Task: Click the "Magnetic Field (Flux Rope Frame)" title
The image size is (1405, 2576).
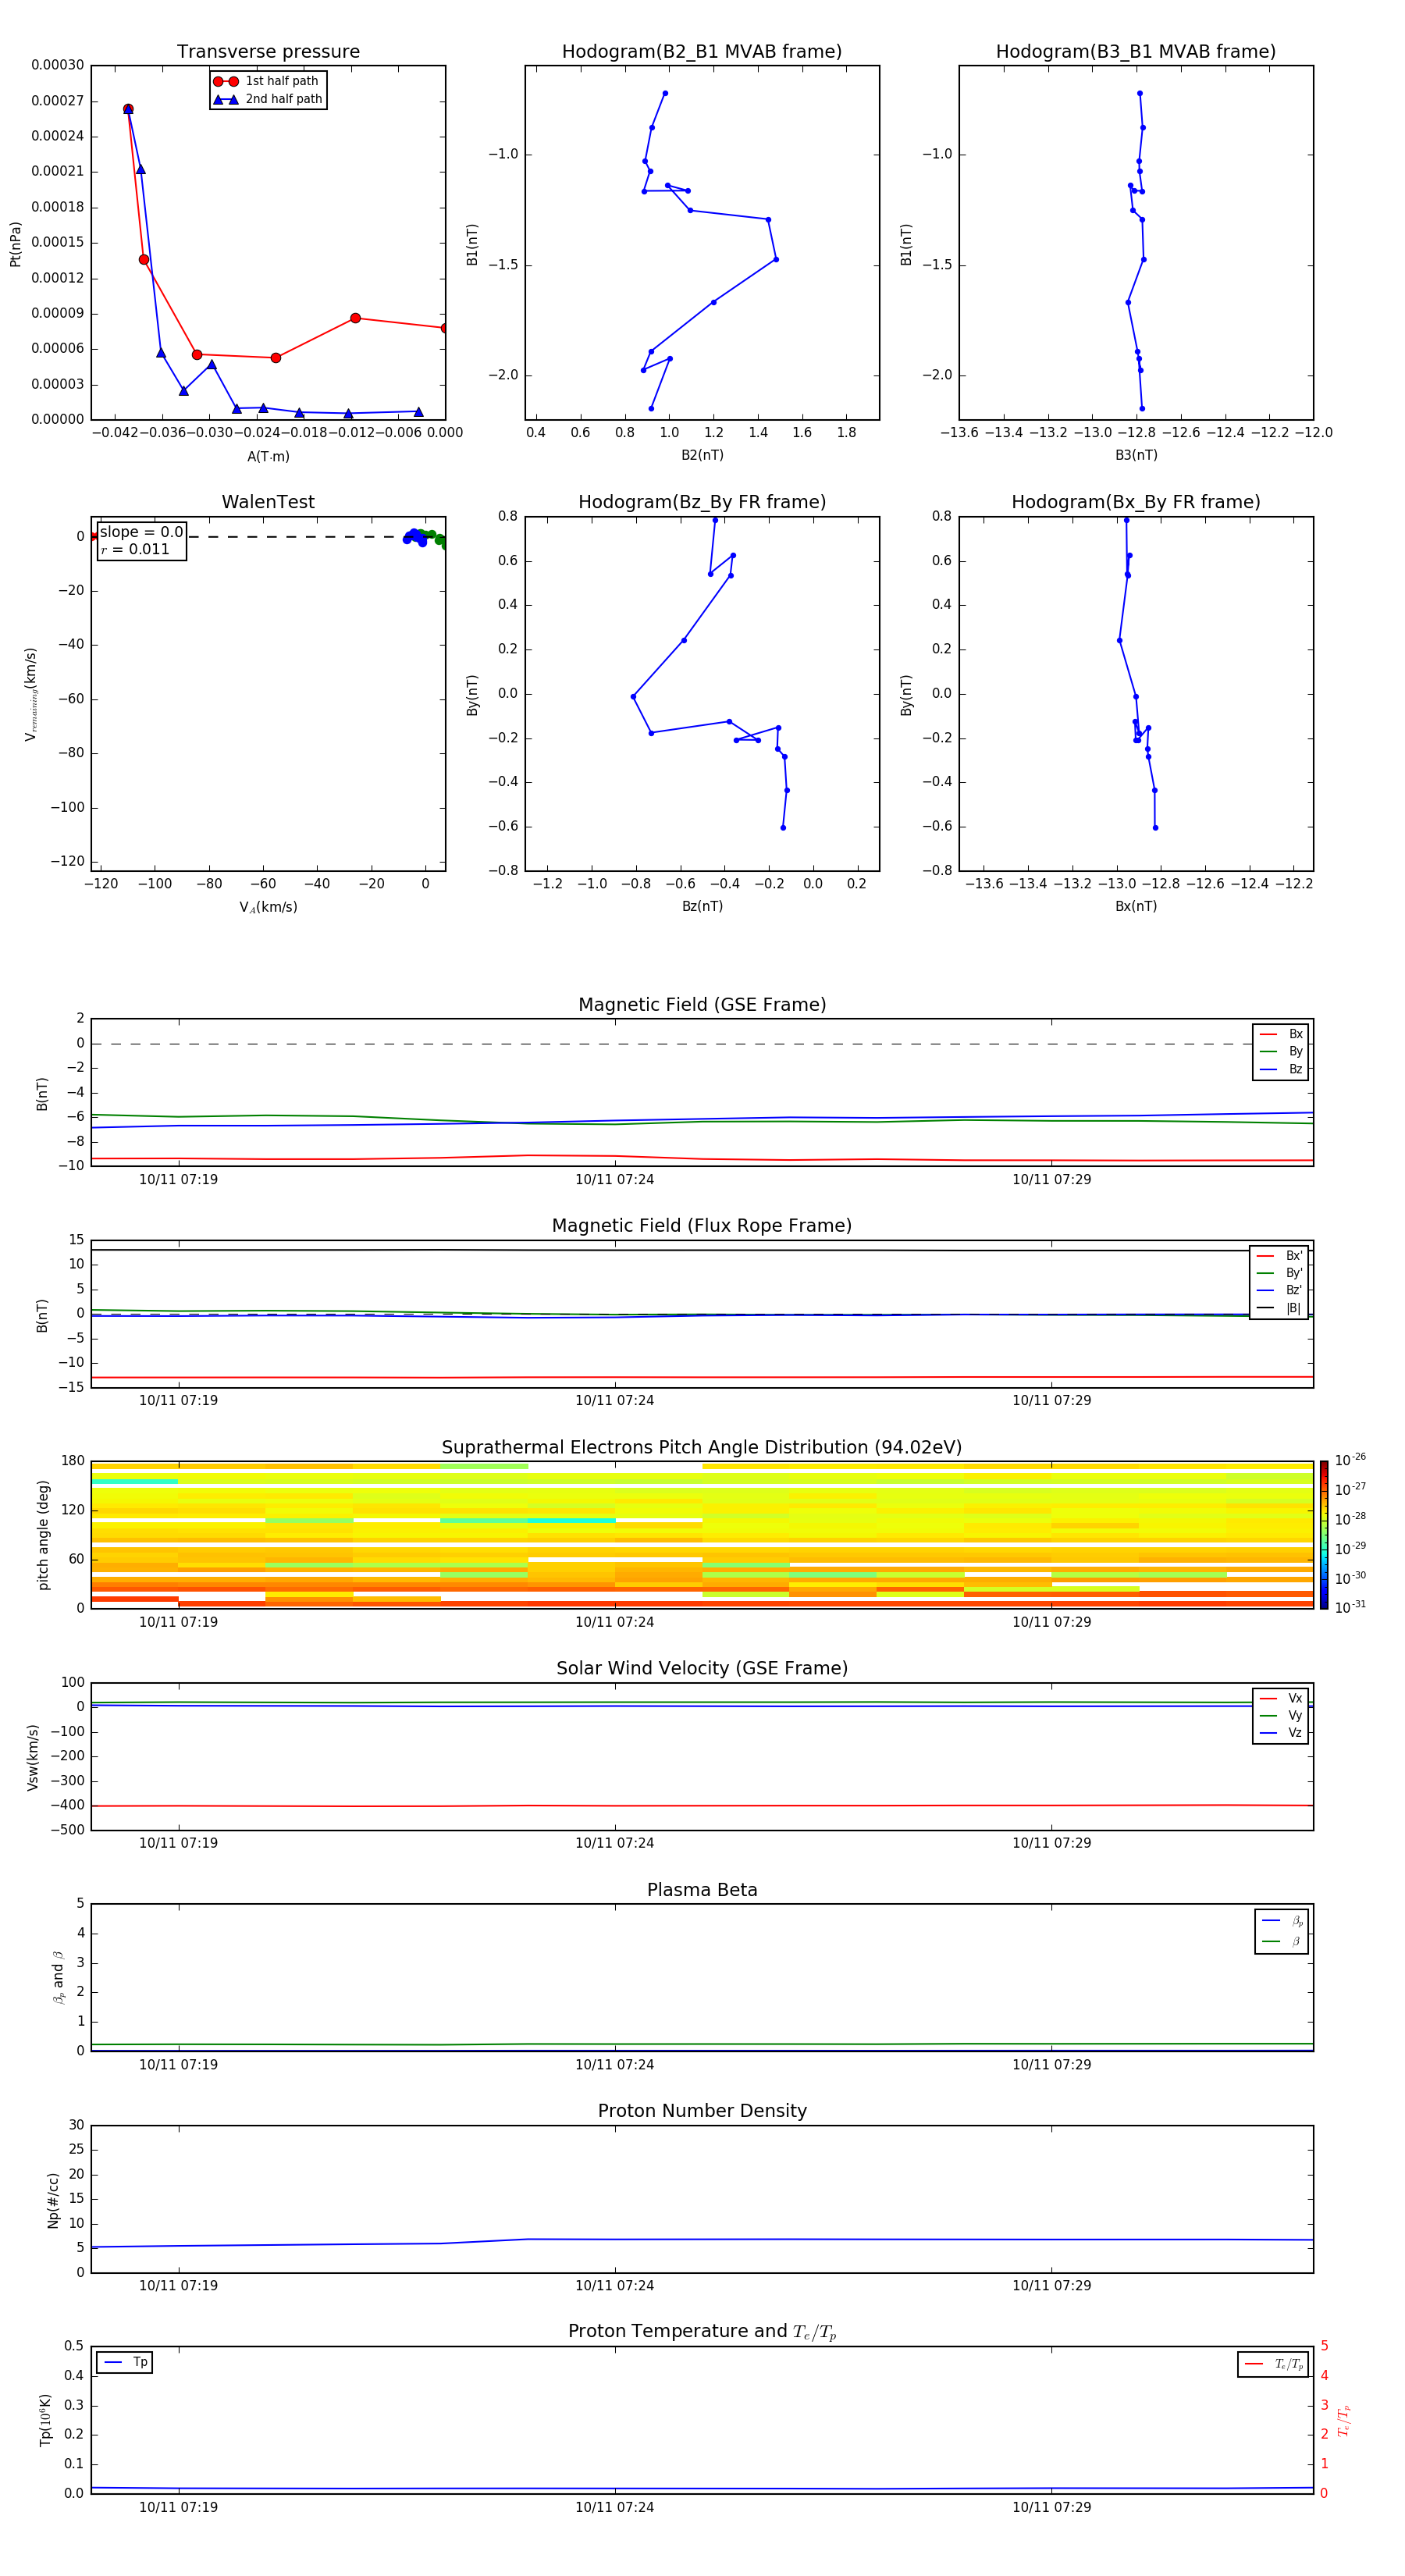Action: coord(702,1226)
